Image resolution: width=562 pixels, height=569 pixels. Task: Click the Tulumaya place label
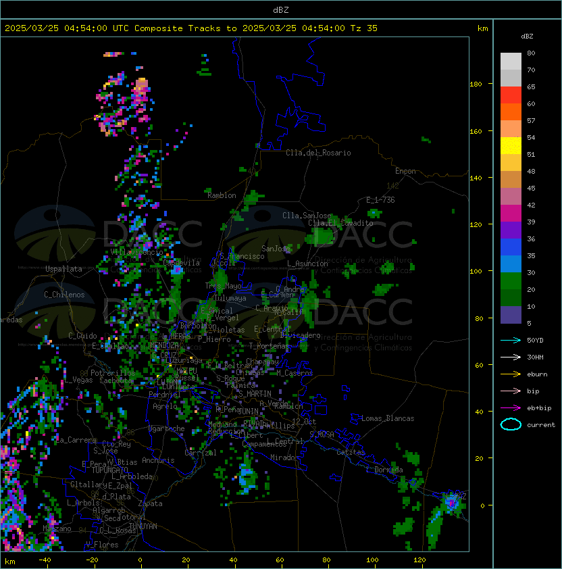pyautogui.click(x=230, y=298)
